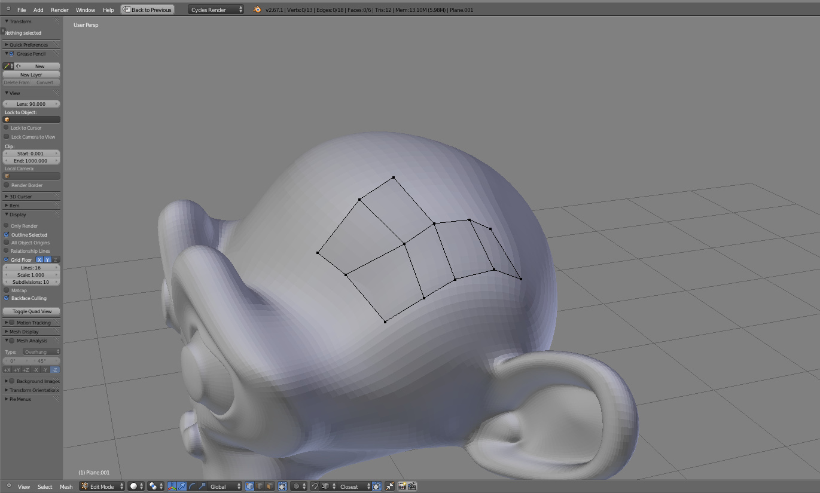Toggle the Grease Pencil checkbox

pyautogui.click(x=11, y=54)
